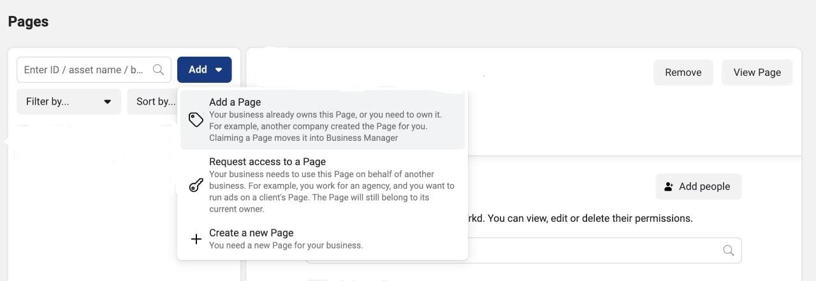
Task: Click the Add a Page description text
Action: tap(325, 126)
